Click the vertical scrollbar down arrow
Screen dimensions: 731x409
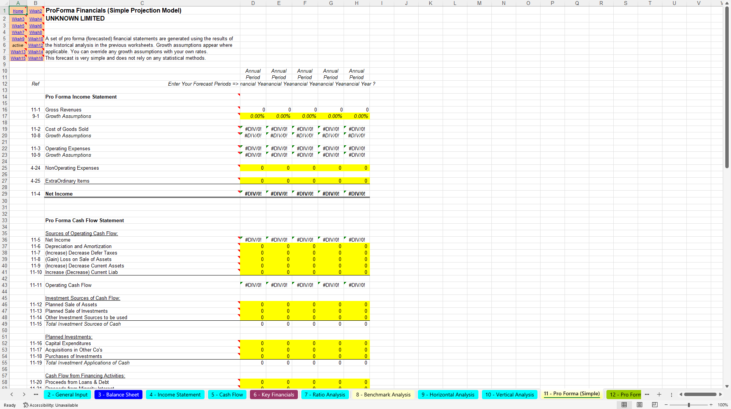coord(727,386)
